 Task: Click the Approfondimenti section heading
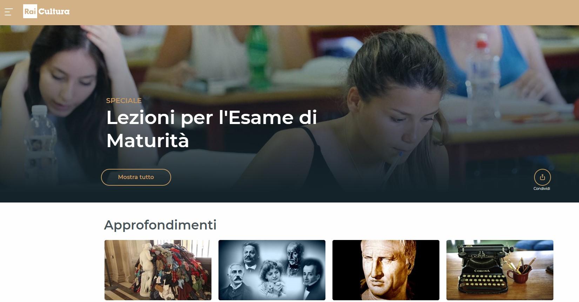pyautogui.click(x=160, y=225)
